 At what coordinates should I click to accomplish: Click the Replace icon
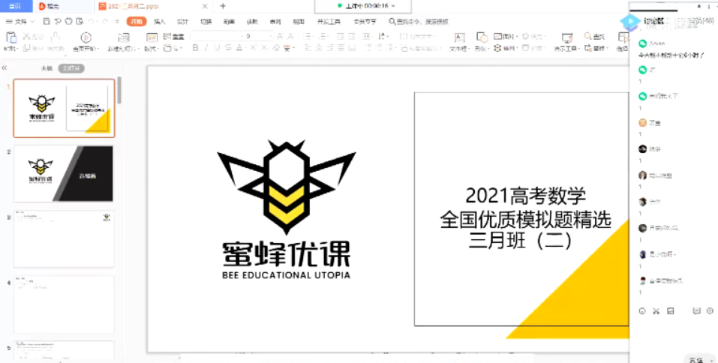(x=588, y=48)
